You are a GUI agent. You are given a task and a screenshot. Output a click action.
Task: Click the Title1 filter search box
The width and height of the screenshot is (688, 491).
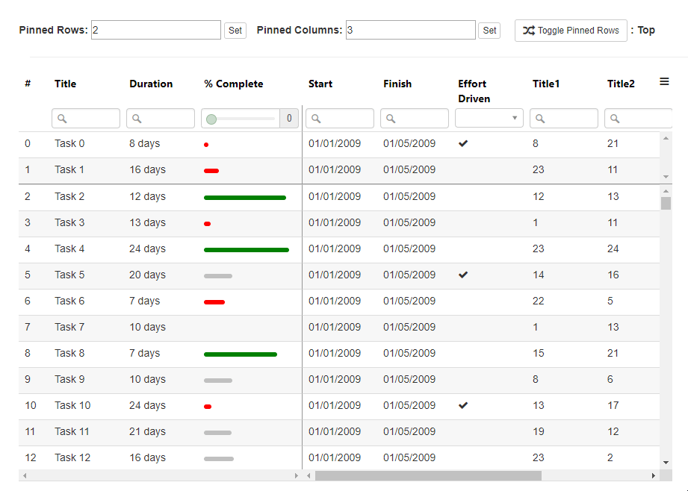click(564, 119)
